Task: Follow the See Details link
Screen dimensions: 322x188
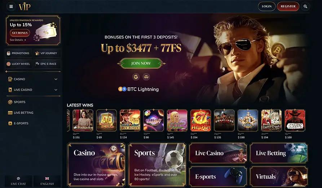Action: (x=18, y=40)
